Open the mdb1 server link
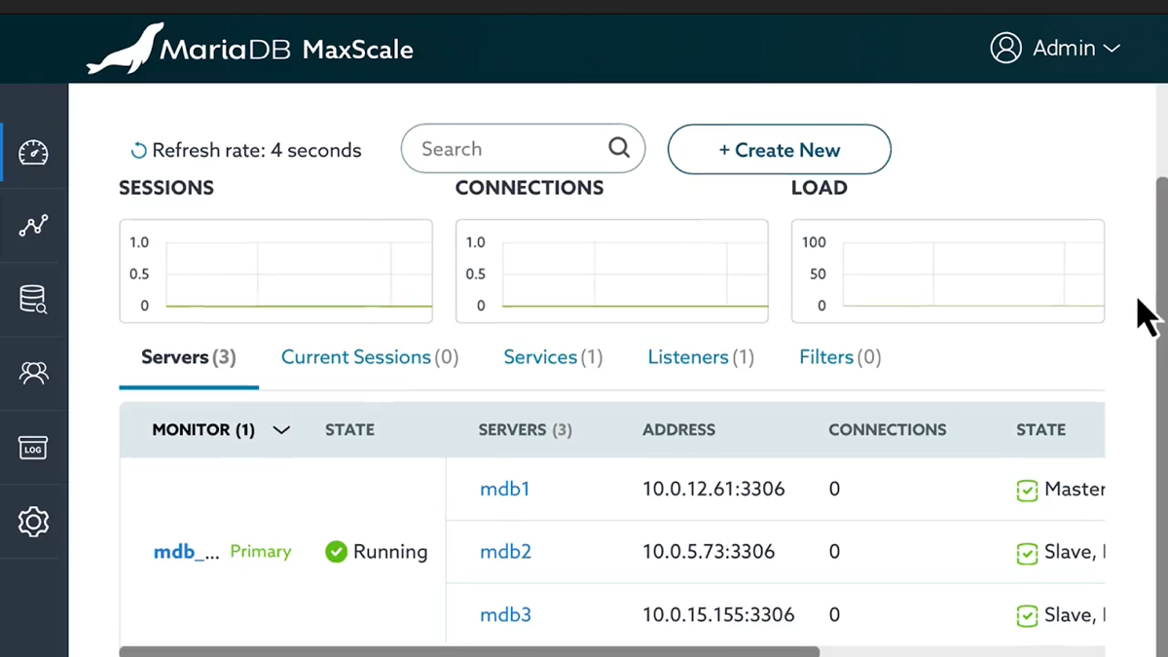Image resolution: width=1168 pixels, height=657 pixels. (505, 489)
